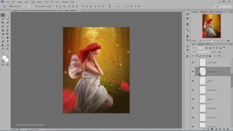Select the Healing Brush tool
The height and width of the screenshot is (131, 233).
[x=3, y=26]
